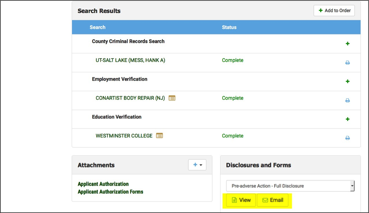Screen dimensions: 369x213
Task: Click the Search column header
Action: 97,27
